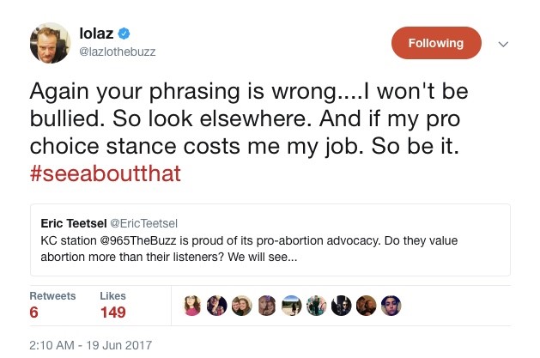Open the first liker avatar with glasses
The width and height of the screenshot is (540, 358).
click(x=192, y=306)
